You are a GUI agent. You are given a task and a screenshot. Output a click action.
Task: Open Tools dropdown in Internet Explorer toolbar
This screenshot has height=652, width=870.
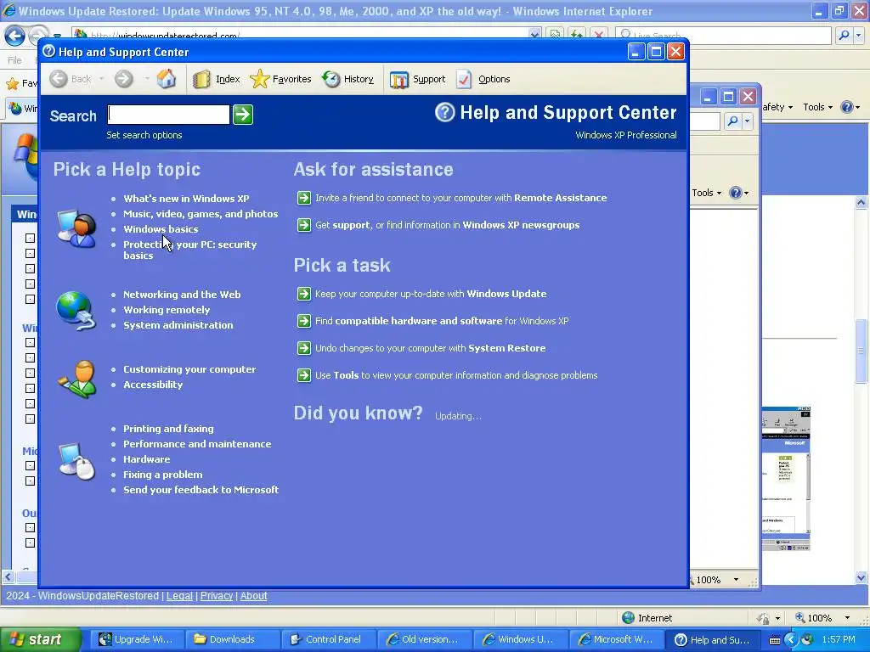(817, 107)
